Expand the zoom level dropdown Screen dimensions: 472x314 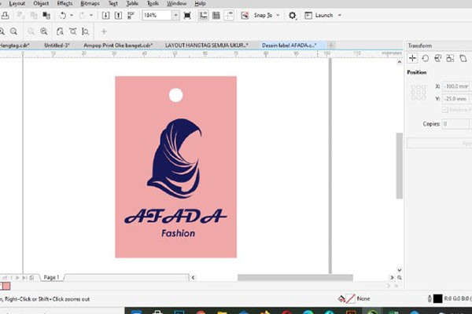pos(175,16)
